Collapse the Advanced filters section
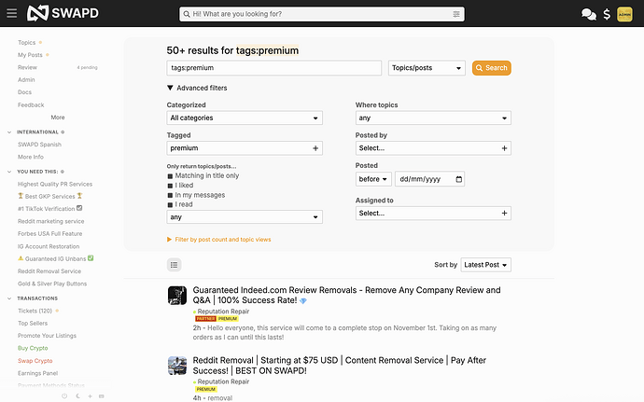Screen dimensions: 644x402 (197, 88)
